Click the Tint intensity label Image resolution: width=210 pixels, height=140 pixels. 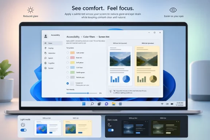[70, 89]
